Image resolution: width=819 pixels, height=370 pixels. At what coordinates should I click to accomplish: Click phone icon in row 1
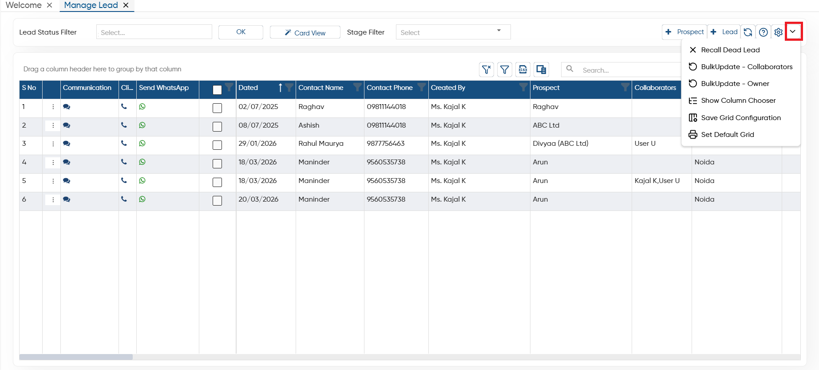[x=124, y=106]
